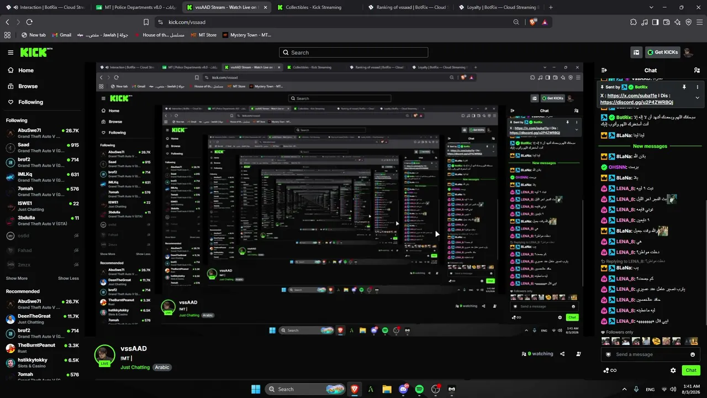Screen dimensions: 707x398
Task: Expand the pinned message chevron
Action: point(697,98)
